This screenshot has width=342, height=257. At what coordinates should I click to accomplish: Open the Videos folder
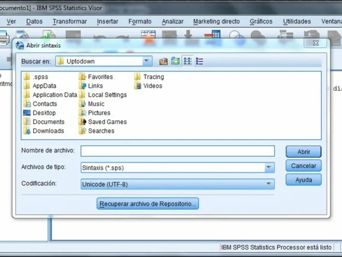(x=148, y=86)
